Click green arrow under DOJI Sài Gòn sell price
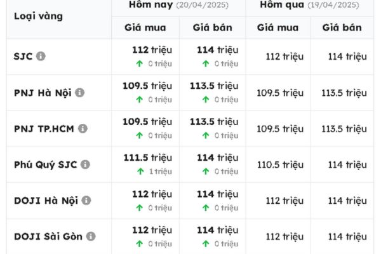This screenshot has width=381, height=254. pos(205,244)
